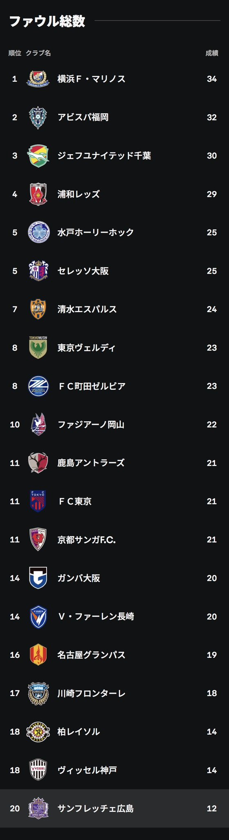Click the Shimizu S-Pulse orange crest
This screenshot has height=840, width=229.
[x=38, y=309]
